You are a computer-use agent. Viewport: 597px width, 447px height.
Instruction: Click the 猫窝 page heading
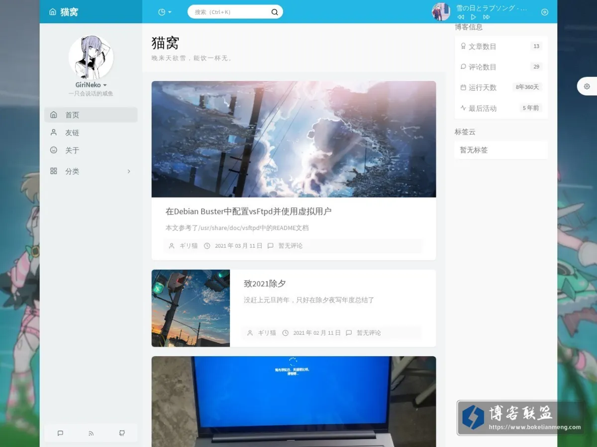point(165,43)
